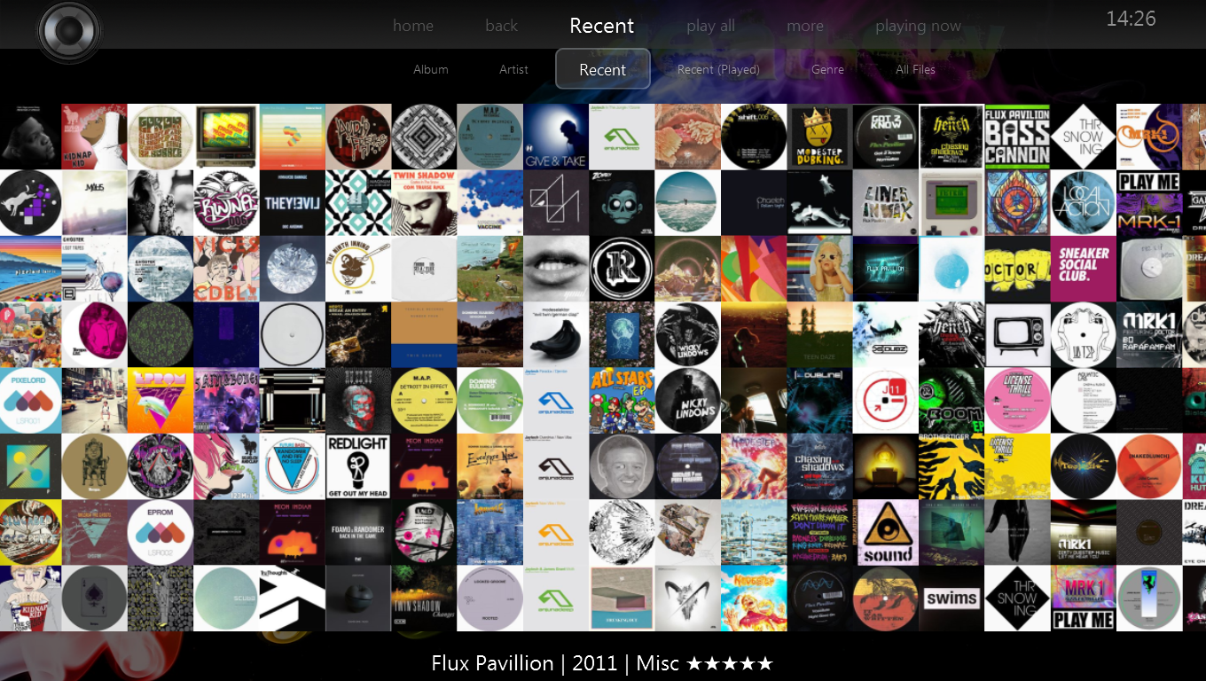Select the Hench Chasing Shadows cover
Image resolution: width=1206 pixels, height=681 pixels.
(951, 137)
